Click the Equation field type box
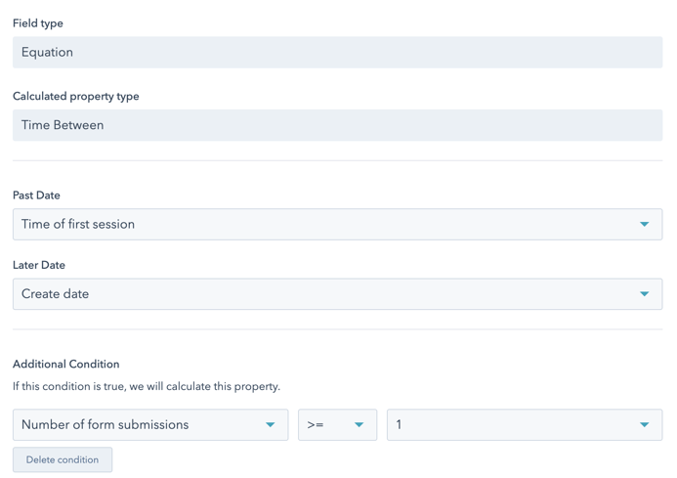The image size is (677, 478). pyautogui.click(x=337, y=52)
